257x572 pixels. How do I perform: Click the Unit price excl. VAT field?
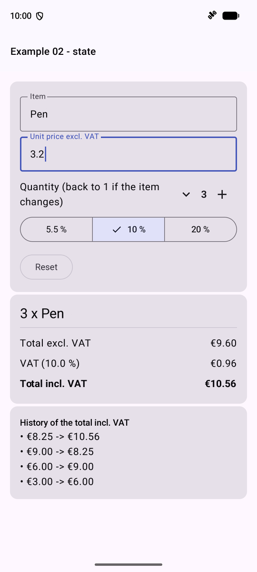pos(128,154)
